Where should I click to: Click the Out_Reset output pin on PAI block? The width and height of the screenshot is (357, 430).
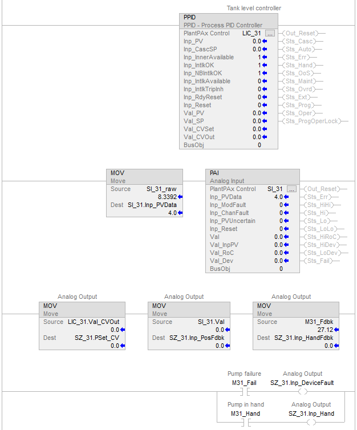(323, 189)
